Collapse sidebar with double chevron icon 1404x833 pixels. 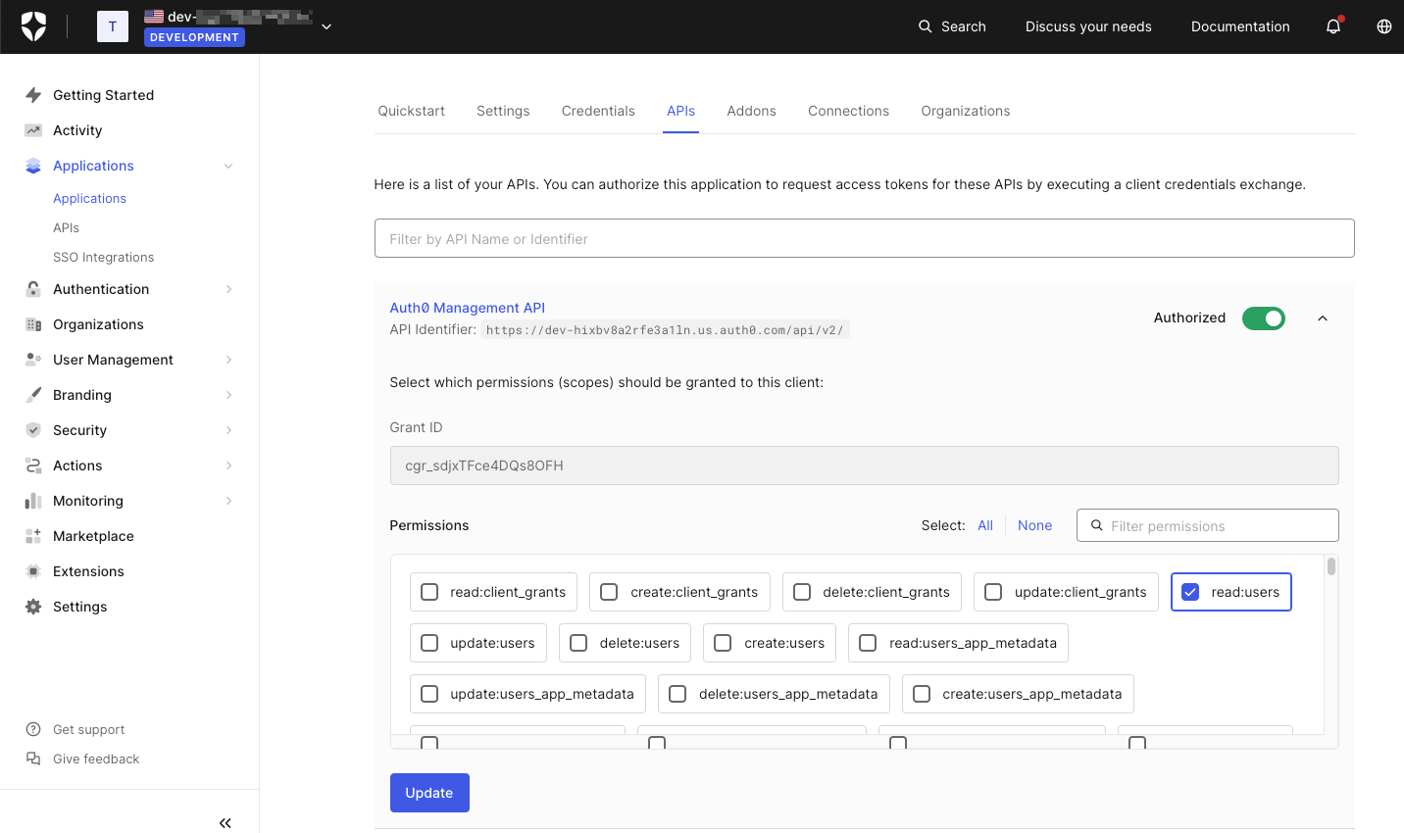[226, 823]
